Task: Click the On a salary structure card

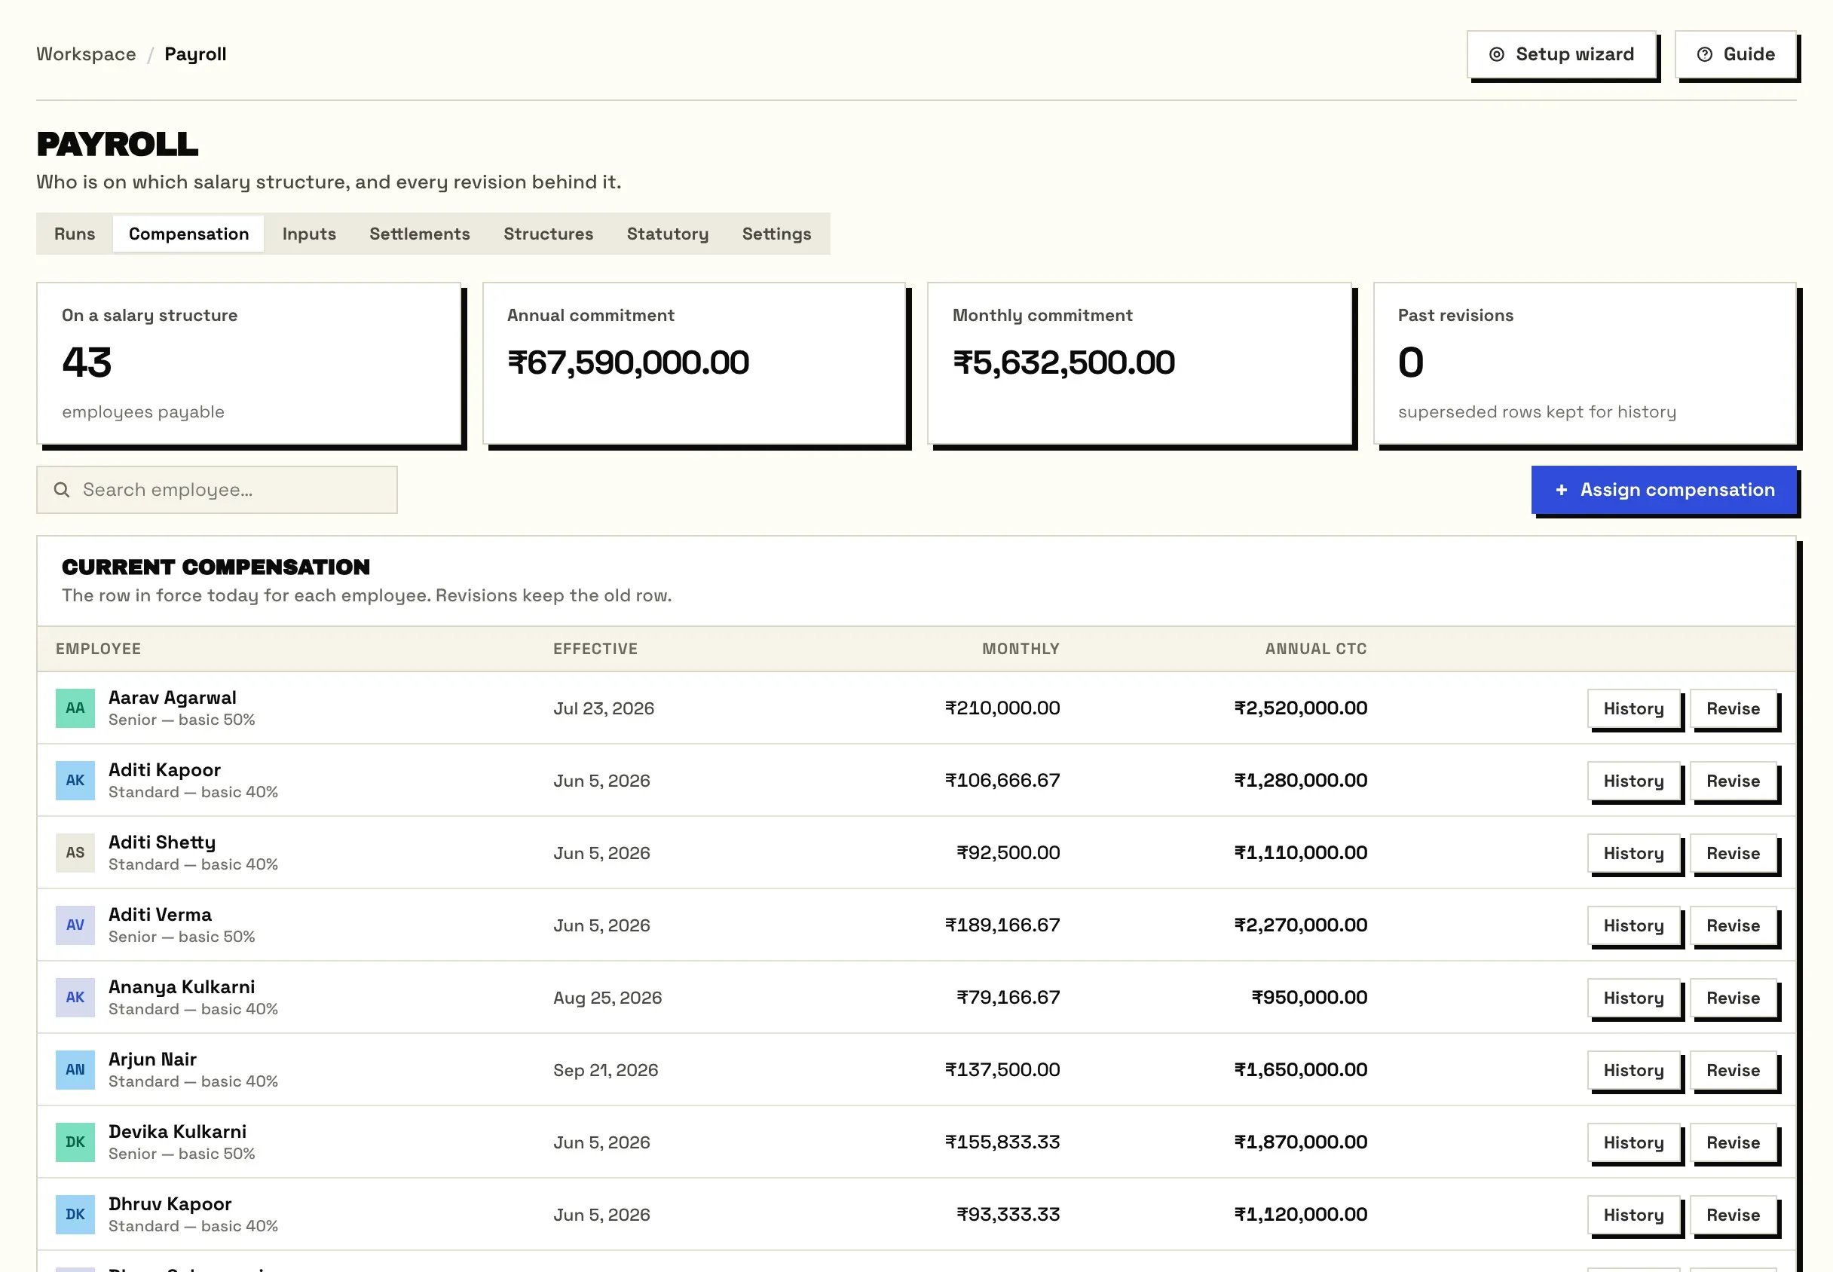Action: pyautogui.click(x=249, y=363)
